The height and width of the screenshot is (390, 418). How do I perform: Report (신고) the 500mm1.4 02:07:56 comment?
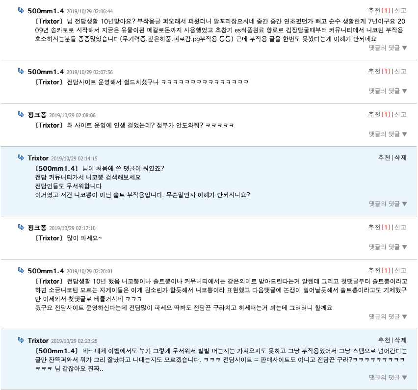pyautogui.click(x=400, y=71)
